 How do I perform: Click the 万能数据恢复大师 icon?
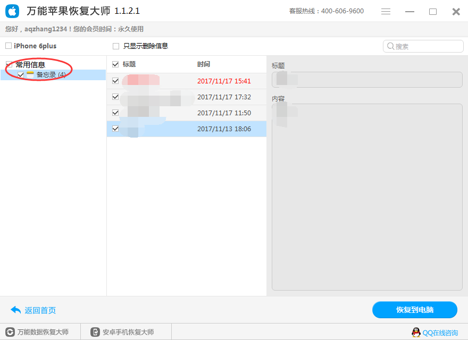click(10, 332)
